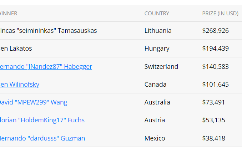
Task: Click the Hungary country cell
Action: point(157,49)
